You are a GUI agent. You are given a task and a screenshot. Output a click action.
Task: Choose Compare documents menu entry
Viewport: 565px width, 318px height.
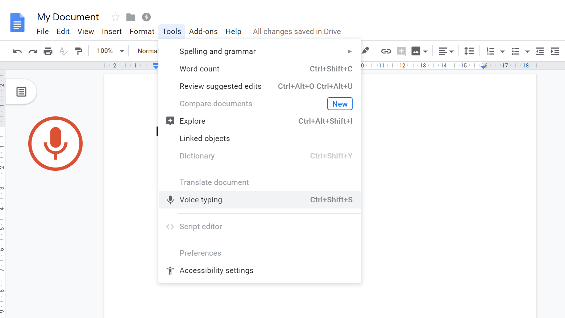click(x=260, y=104)
